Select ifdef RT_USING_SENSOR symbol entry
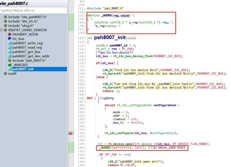231x167 pixels. [x=27, y=30]
